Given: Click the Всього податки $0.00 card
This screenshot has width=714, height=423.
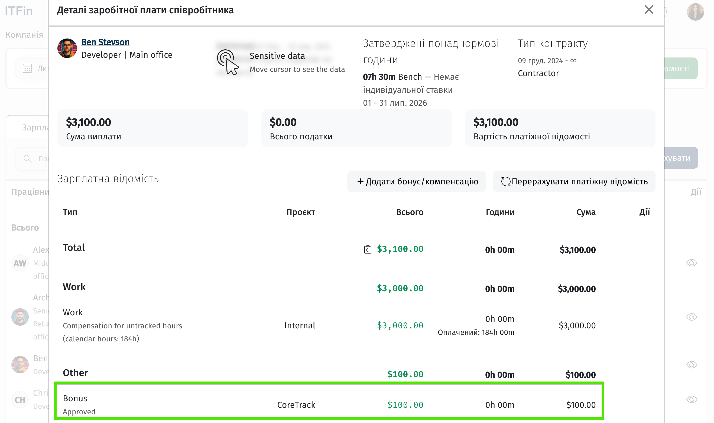Looking at the screenshot, I should click(x=356, y=128).
